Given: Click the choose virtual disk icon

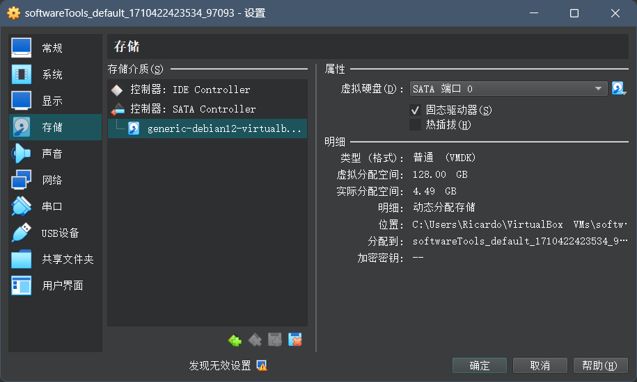Looking at the screenshot, I should [619, 88].
